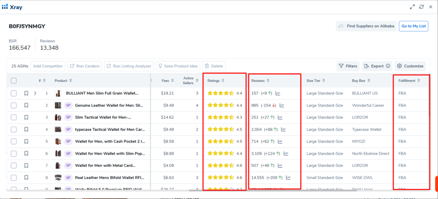Image resolution: width=438 pixels, height=199 pixels.
Task: Click Go to My List button
Action: coord(414,26)
